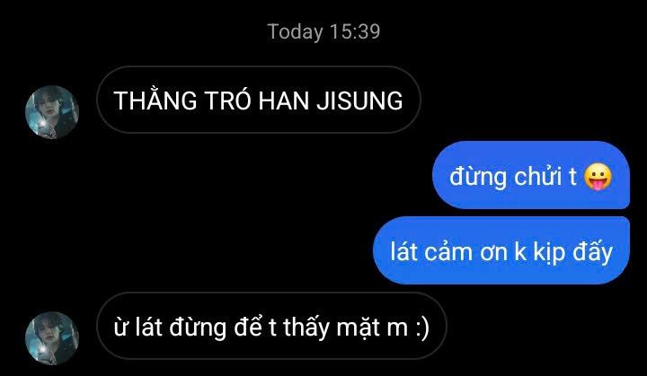This screenshot has height=376, width=647.
Task: Click the 15:39 time in the header
Action: [355, 31]
